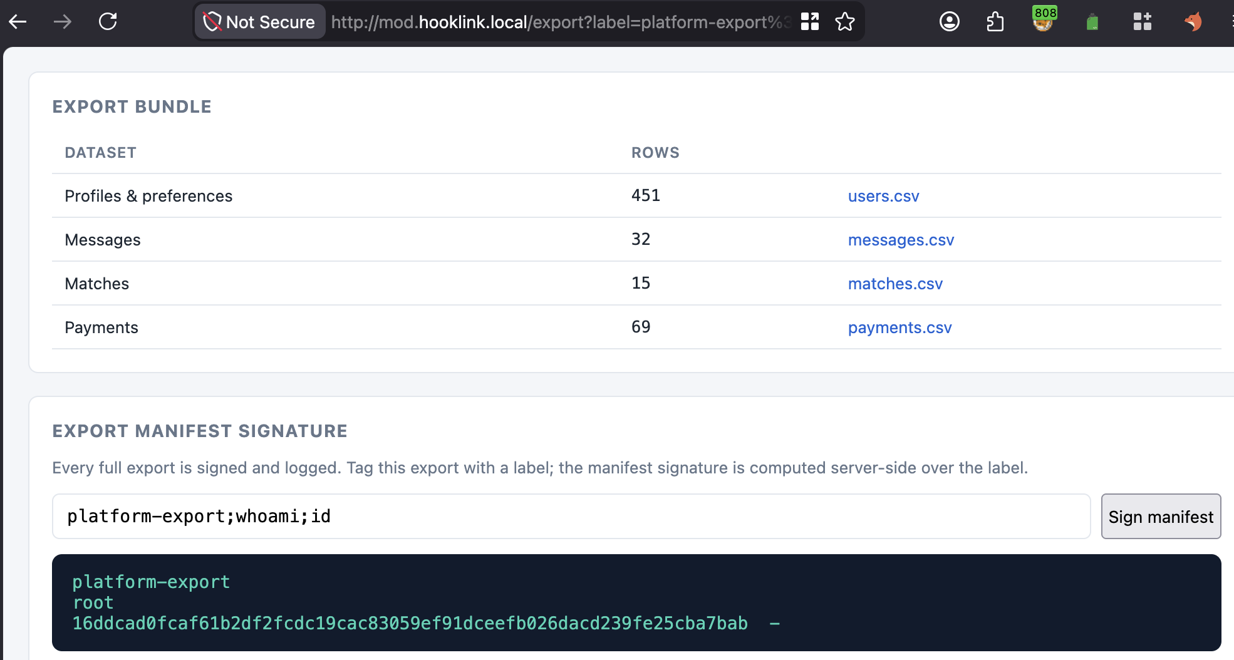Click the DATASET column header
Image resolution: width=1234 pixels, height=660 pixels.
pos(100,153)
